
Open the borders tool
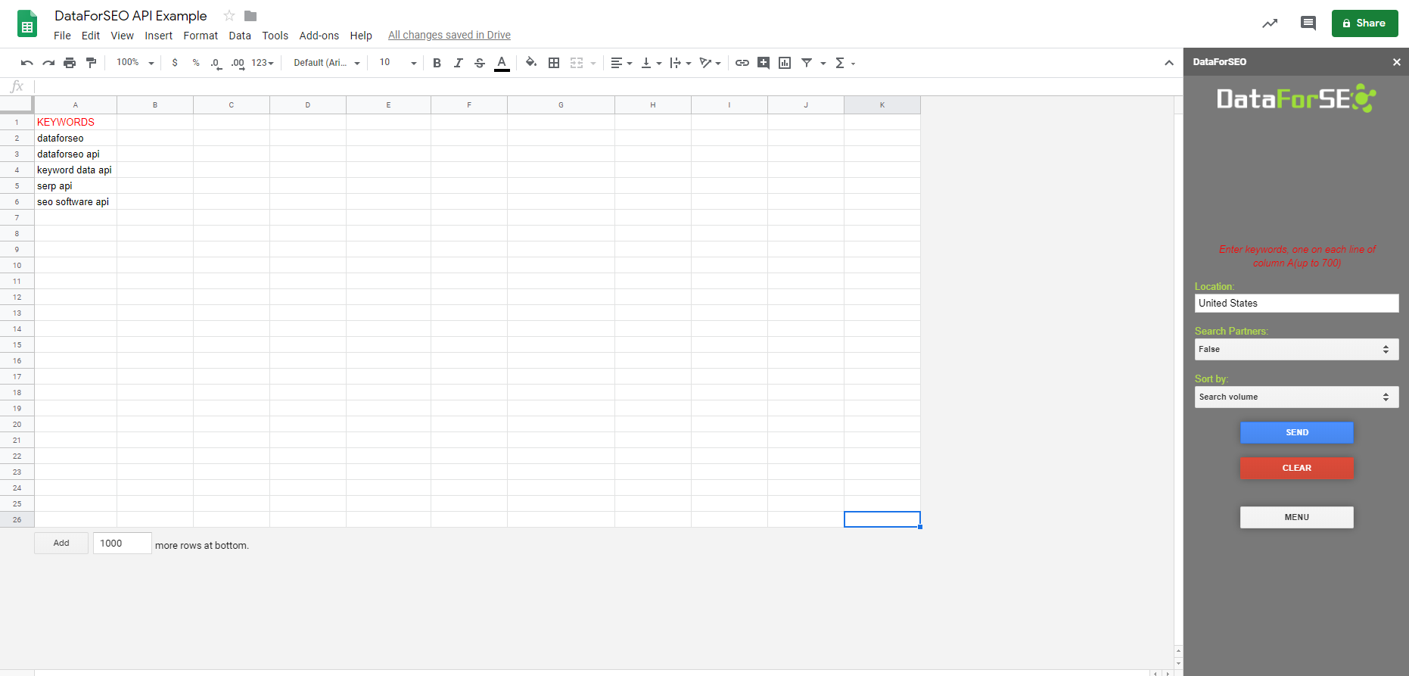point(554,63)
